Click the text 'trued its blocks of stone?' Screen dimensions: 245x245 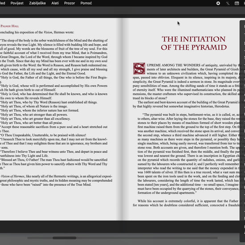click(150, 98)
